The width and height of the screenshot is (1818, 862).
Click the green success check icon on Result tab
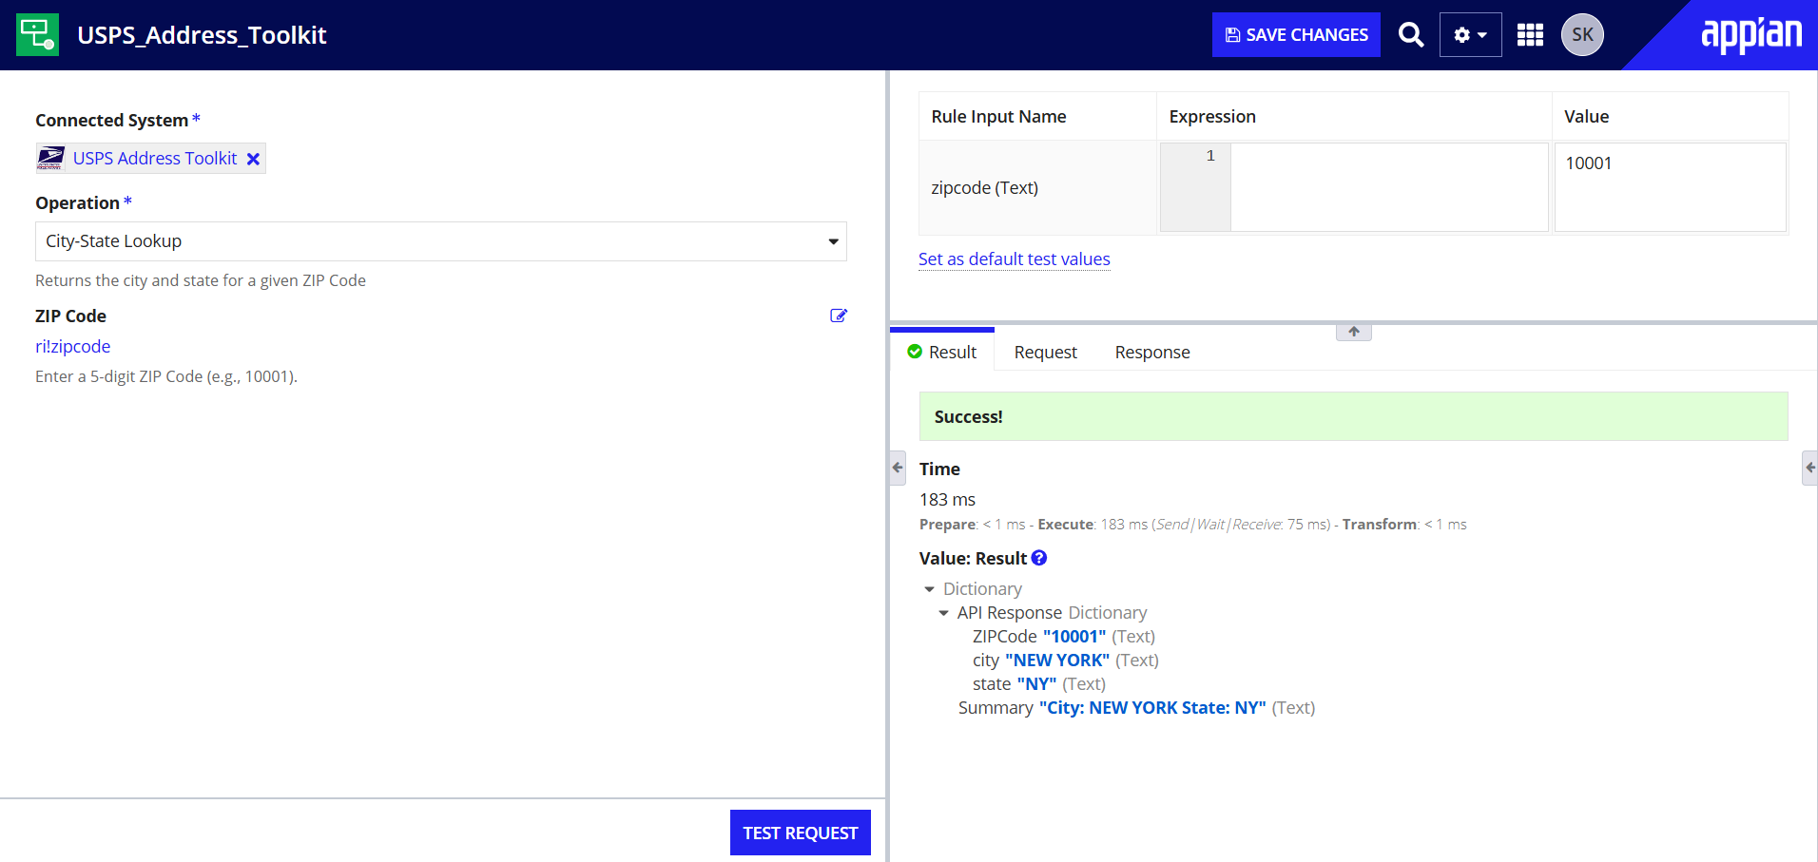915,352
